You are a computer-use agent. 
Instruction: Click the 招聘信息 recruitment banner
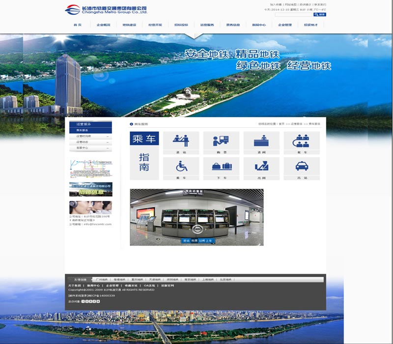click(x=90, y=190)
